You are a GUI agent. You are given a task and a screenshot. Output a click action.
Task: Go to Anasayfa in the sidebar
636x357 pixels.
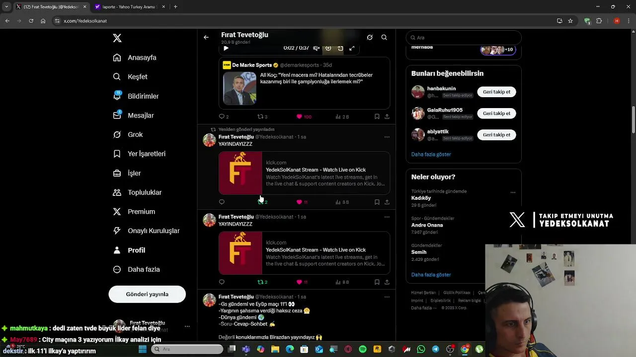135,58
